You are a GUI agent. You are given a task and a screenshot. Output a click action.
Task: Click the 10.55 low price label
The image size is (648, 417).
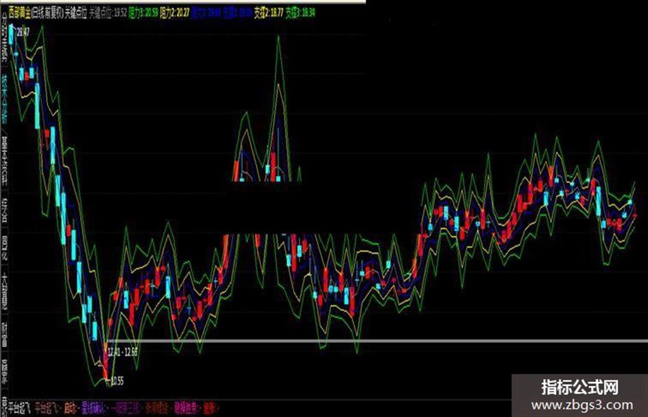[x=117, y=381]
